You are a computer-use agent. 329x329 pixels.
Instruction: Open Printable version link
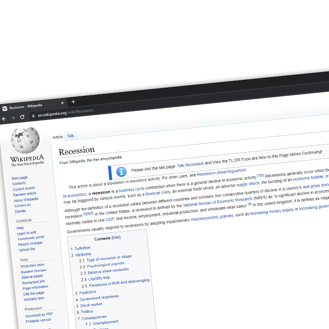pyautogui.click(x=39, y=321)
